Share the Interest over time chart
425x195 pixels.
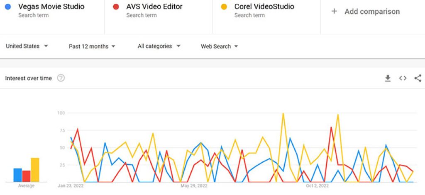pyautogui.click(x=418, y=78)
